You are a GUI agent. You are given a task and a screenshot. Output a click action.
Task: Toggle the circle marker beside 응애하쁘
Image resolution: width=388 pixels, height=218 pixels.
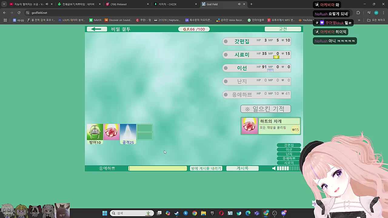pyautogui.click(x=226, y=95)
